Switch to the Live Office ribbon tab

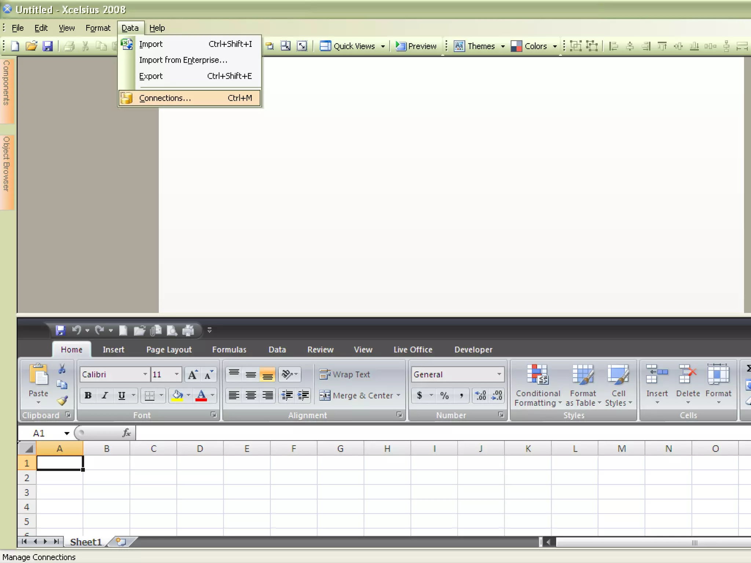pyautogui.click(x=413, y=350)
